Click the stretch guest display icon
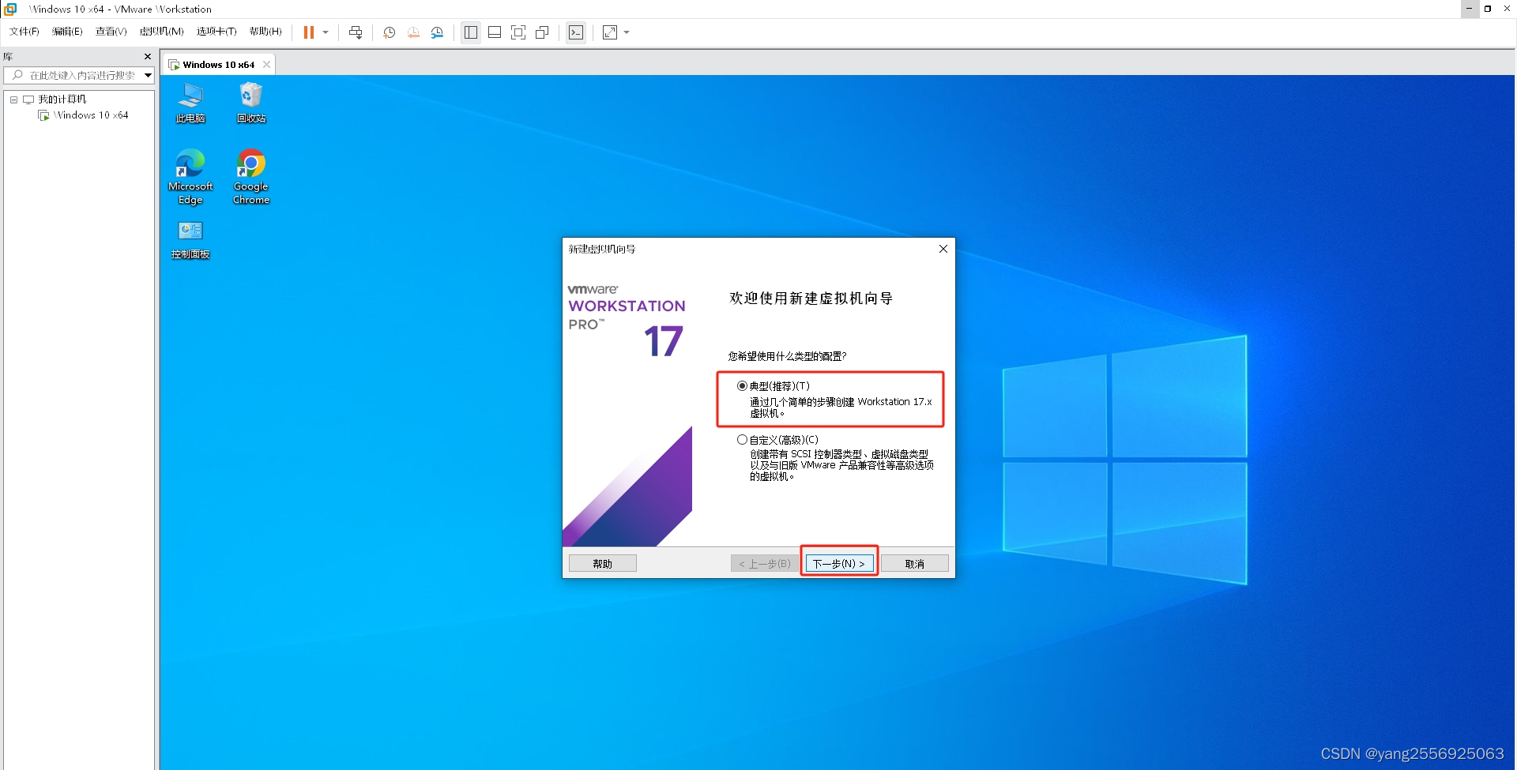 point(610,32)
